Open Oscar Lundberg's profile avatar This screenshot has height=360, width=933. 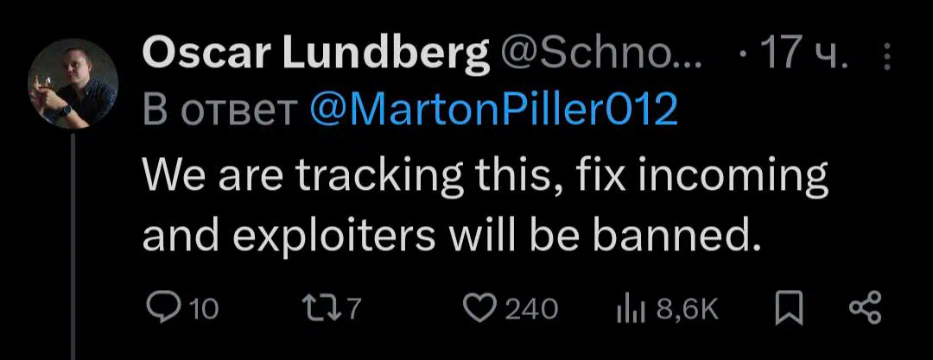click(x=73, y=83)
